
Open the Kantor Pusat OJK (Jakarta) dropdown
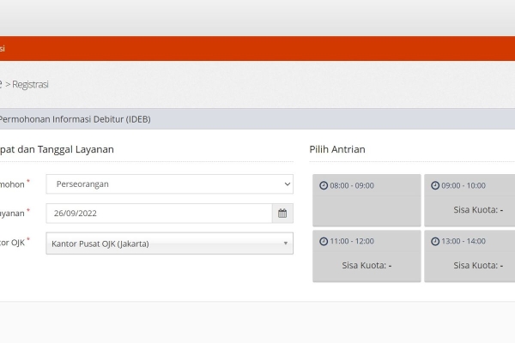(x=169, y=244)
